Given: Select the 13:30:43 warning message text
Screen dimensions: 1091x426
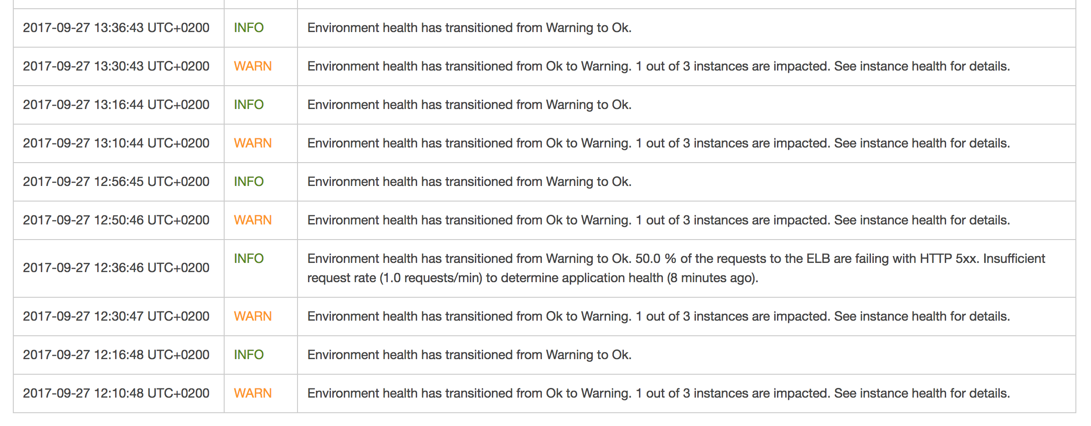Looking at the screenshot, I should pyautogui.click(x=658, y=66).
